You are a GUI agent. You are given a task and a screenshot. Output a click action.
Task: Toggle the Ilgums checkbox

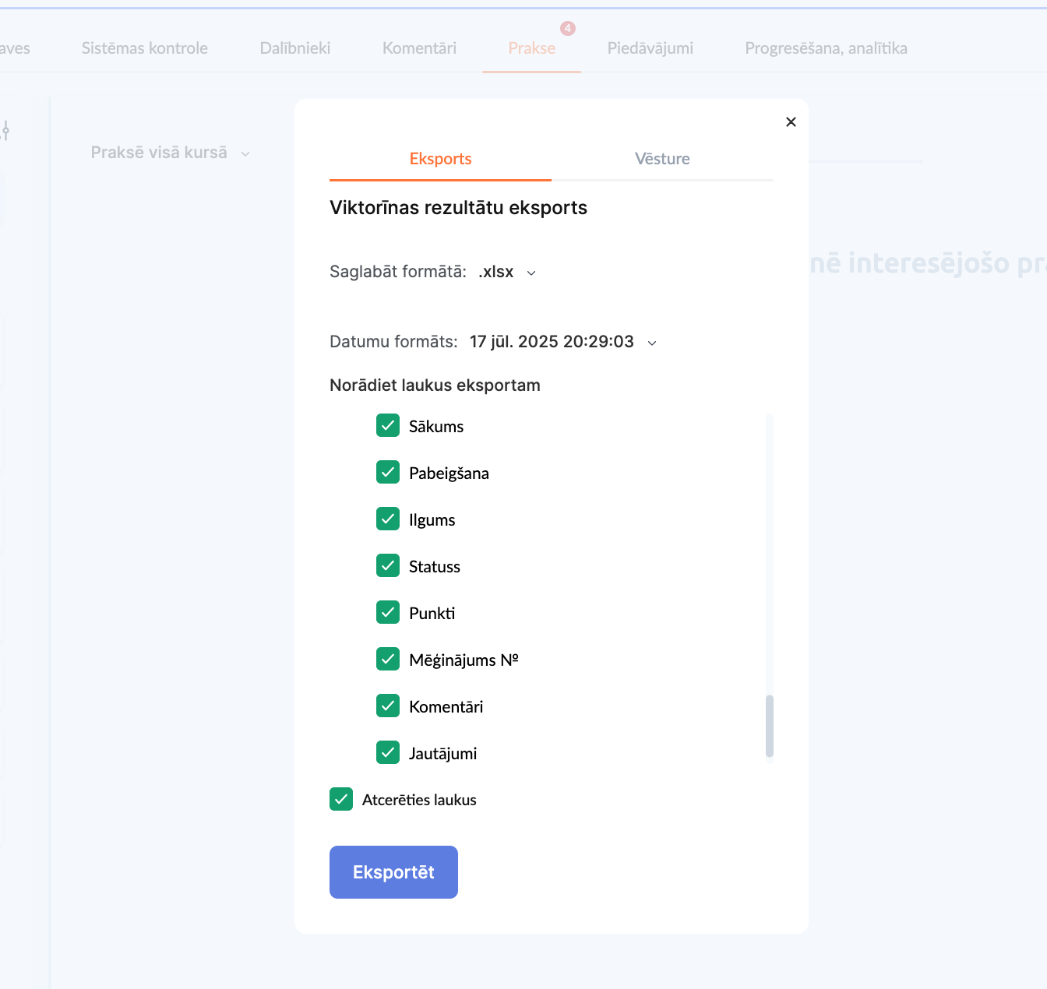388,519
